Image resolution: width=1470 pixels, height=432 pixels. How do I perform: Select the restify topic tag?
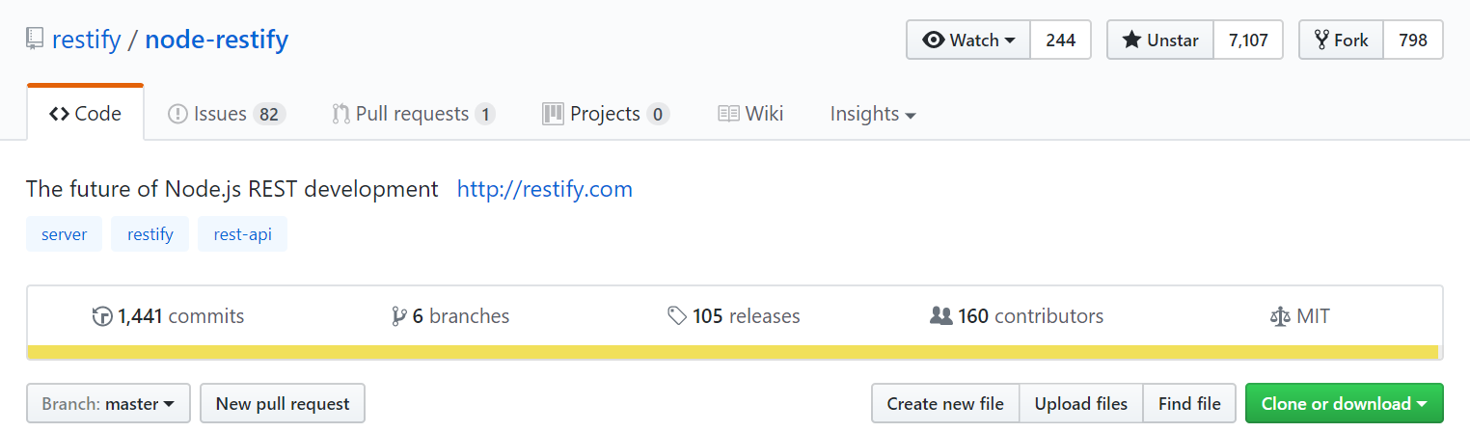point(150,234)
